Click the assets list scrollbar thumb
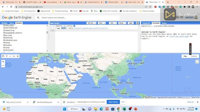 (x=47, y=32)
